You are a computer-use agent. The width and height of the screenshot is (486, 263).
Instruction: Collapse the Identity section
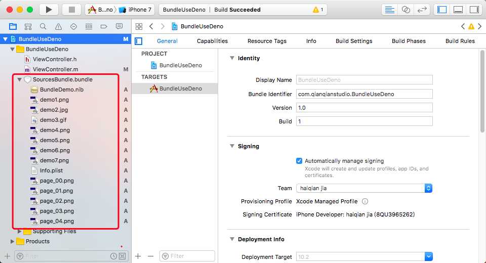232,58
